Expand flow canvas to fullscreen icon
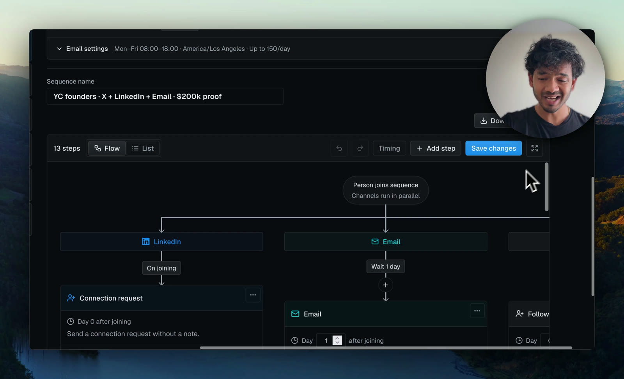 [534, 148]
